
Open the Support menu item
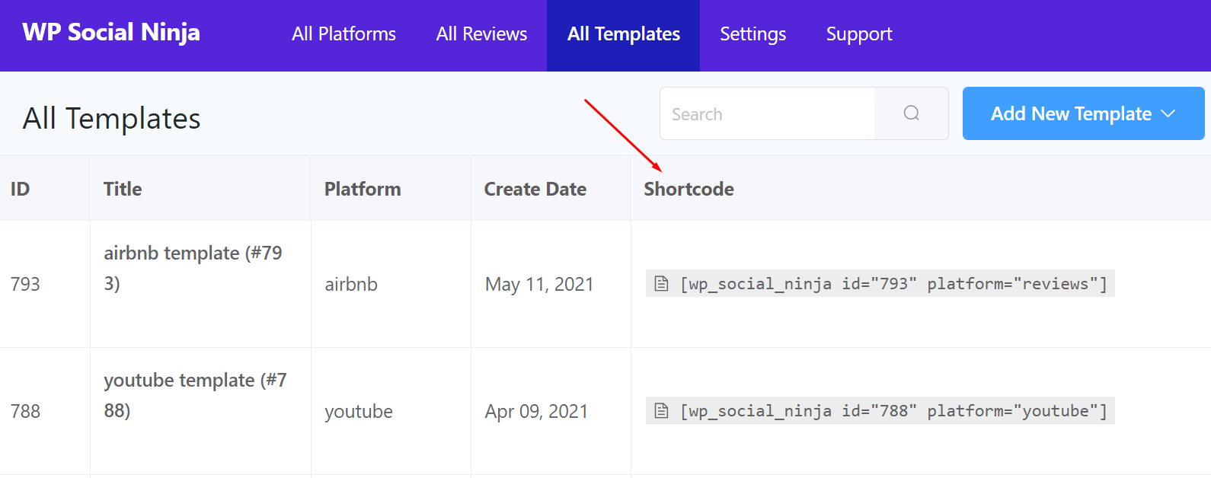858,34
